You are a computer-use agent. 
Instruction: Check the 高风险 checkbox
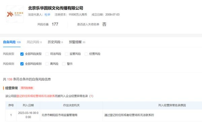[47, 64]
